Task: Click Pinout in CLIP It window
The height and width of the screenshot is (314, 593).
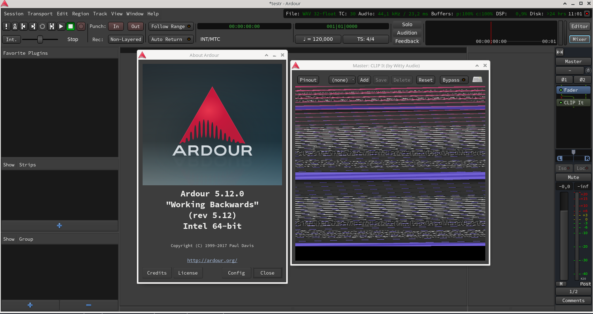Action: tap(308, 80)
